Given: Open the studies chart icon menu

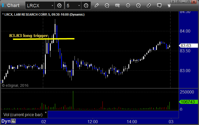Looking at the screenshot, I should click(x=107, y=5).
